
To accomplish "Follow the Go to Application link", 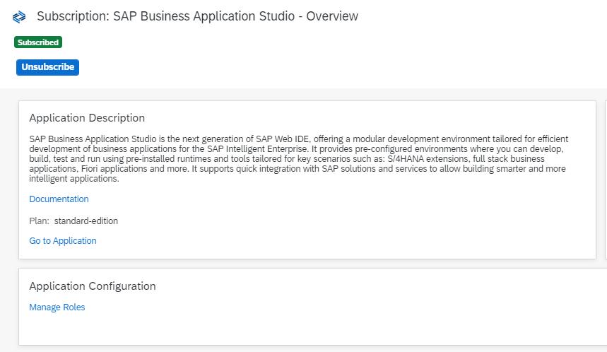I will pos(63,241).
